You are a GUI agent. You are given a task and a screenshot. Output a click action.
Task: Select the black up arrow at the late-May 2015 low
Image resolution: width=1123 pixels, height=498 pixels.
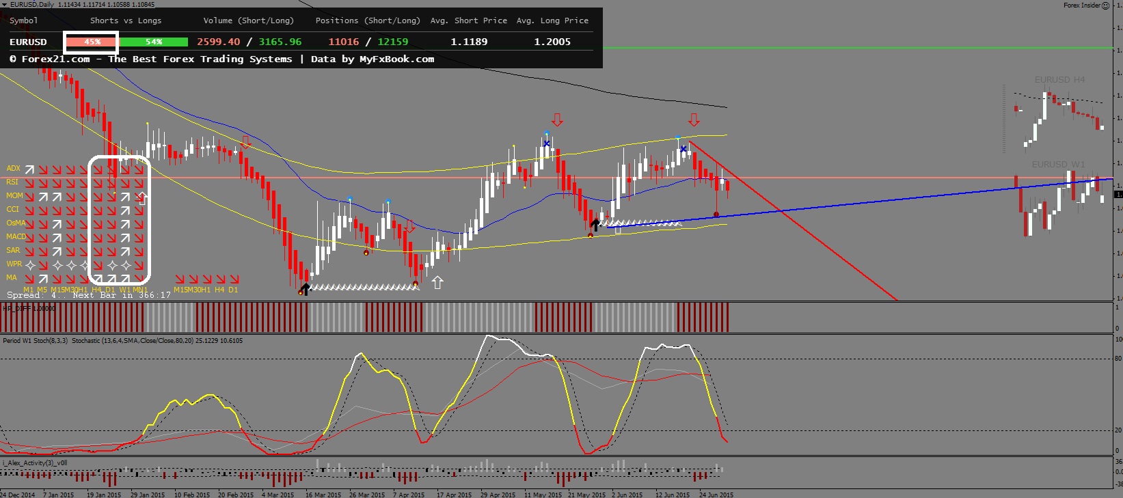tap(595, 224)
